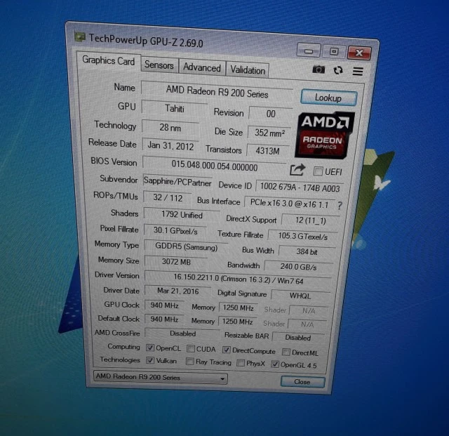The width and height of the screenshot is (449, 436).
Task: Click the Die Size value 352 mm²
Action: tap(269, 133)
